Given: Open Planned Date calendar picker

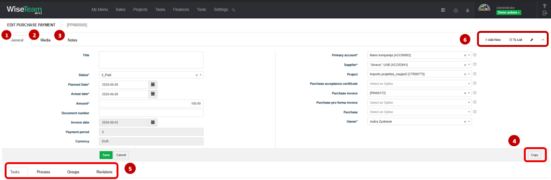Looking at the screenshot, I should click(x=153, y=84).
